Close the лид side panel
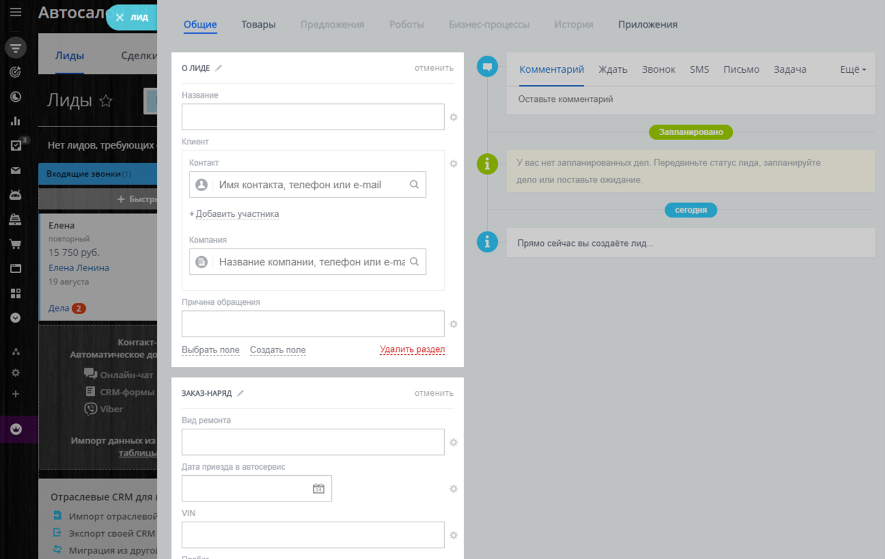The height and width of the screenshot is (559, 885). [x=120, y=18]
